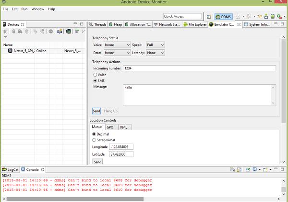Click the console horizontal scrollbar thumb
This screenshot has height=202, width=288.
(x=75, y=199)
